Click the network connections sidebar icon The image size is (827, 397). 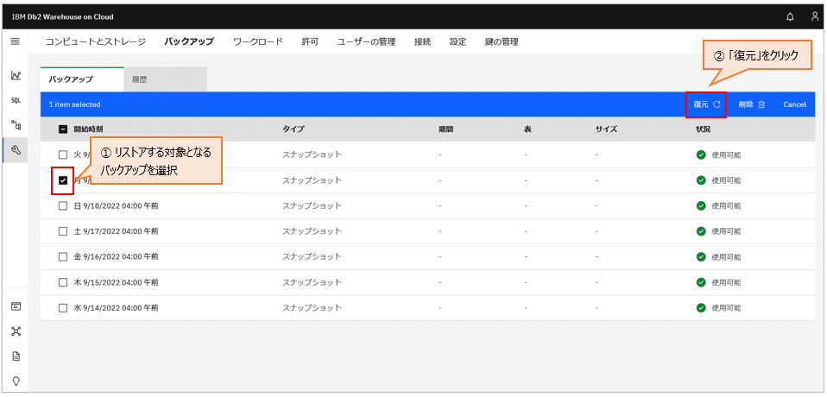tap(16, 331)
